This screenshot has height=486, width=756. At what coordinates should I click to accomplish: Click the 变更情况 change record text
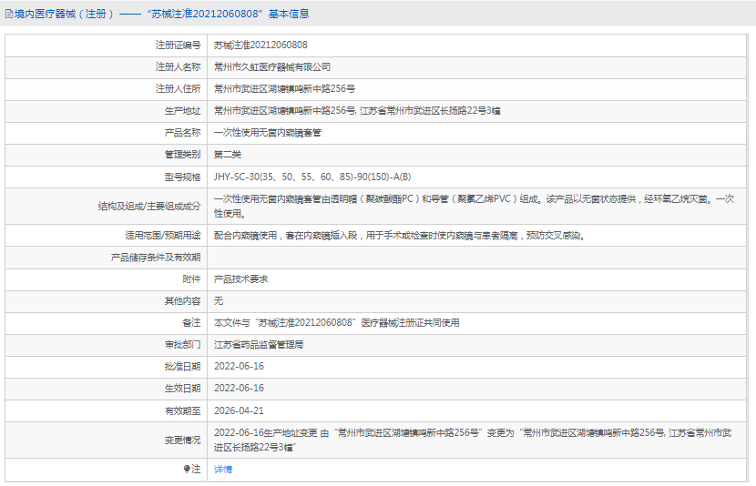click(x=473, y=440)
